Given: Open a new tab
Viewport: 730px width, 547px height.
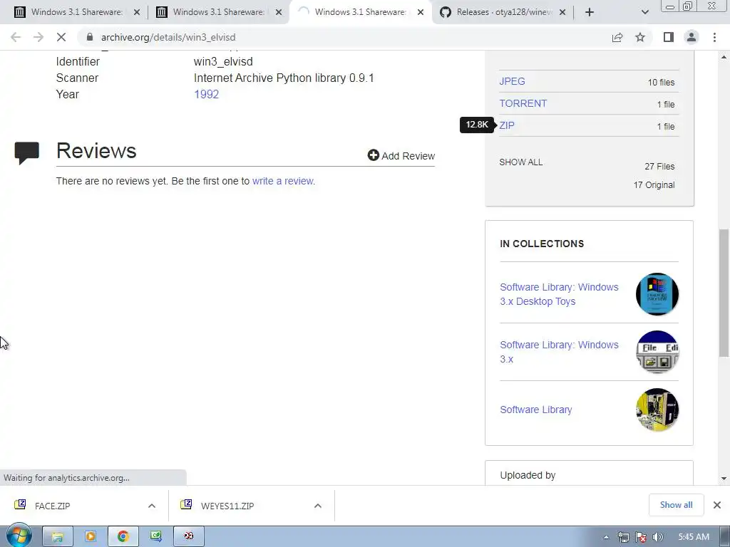Looking at the screenshot, I should 590,12.
